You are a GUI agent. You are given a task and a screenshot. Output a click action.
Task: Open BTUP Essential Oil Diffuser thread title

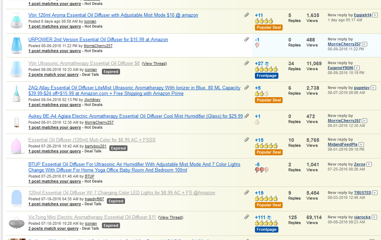coord(134,167)
